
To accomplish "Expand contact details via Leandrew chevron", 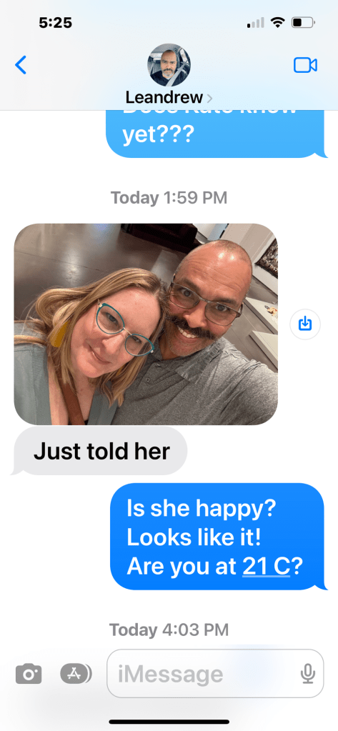I will (x=209, y=99).
